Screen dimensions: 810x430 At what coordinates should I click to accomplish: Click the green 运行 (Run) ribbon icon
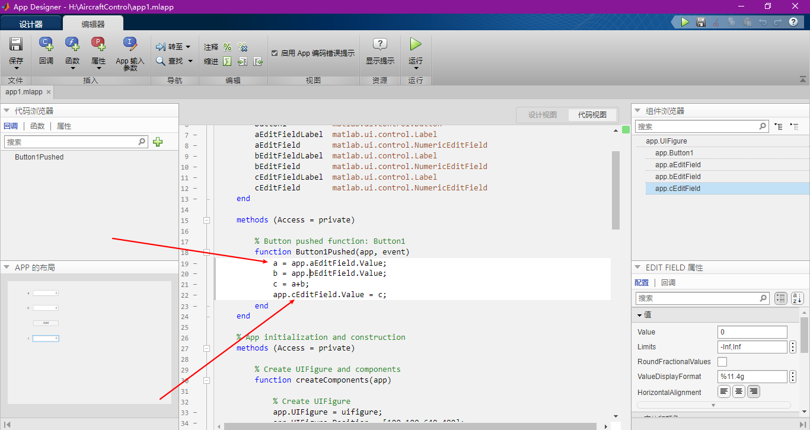(416, 44)
